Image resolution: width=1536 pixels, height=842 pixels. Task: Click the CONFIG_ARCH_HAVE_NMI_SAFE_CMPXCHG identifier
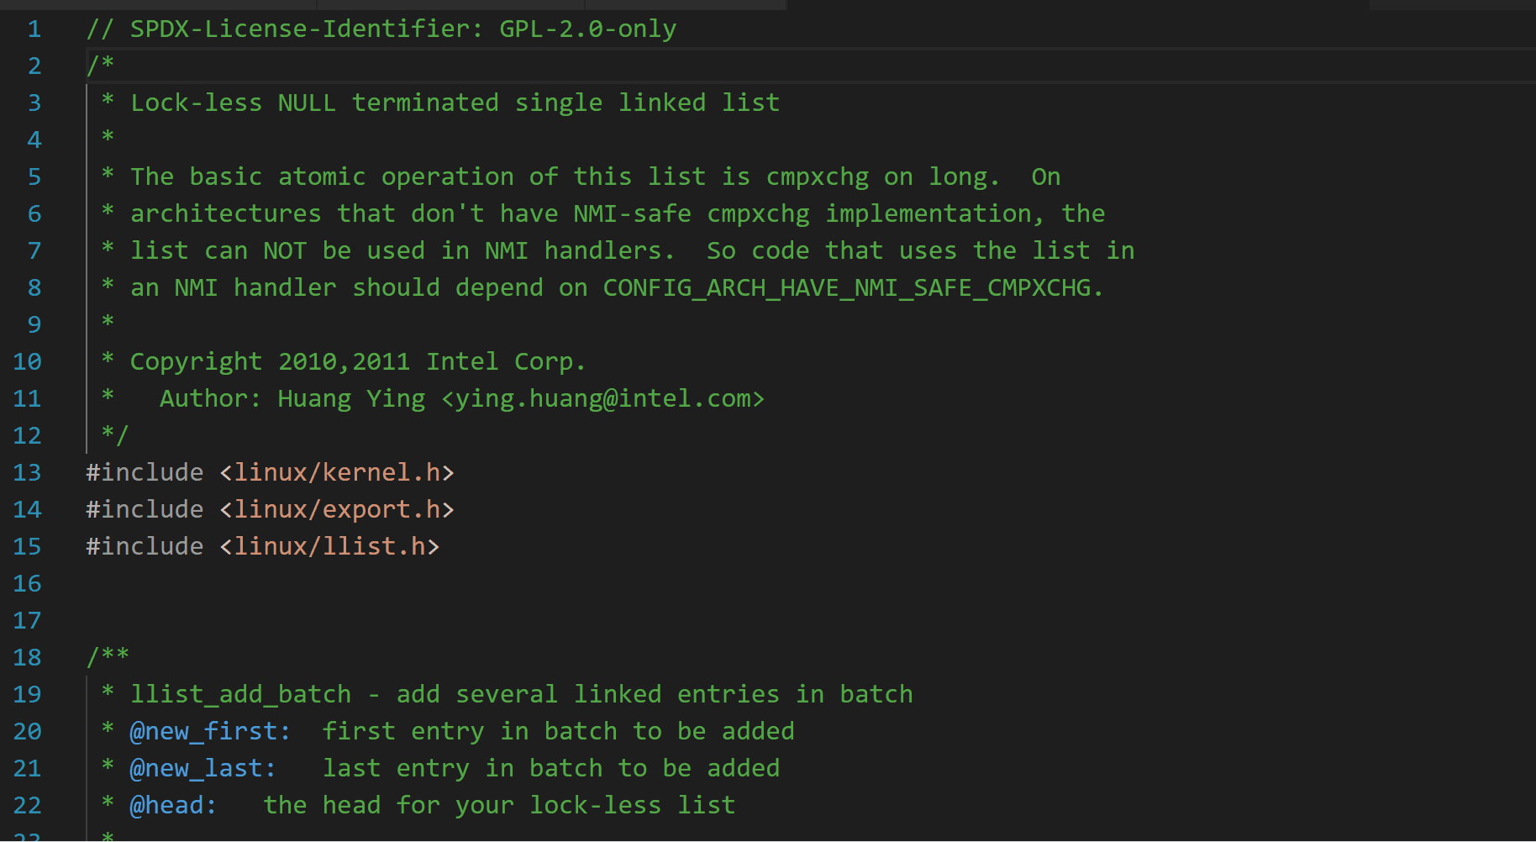847,287
